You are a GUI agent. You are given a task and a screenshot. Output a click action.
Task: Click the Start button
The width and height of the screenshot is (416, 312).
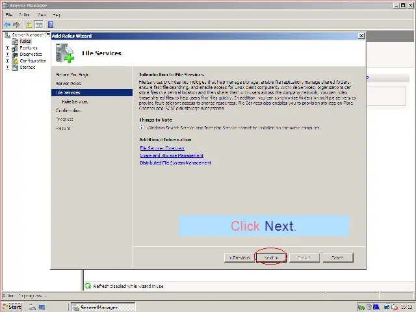[12, 307]
